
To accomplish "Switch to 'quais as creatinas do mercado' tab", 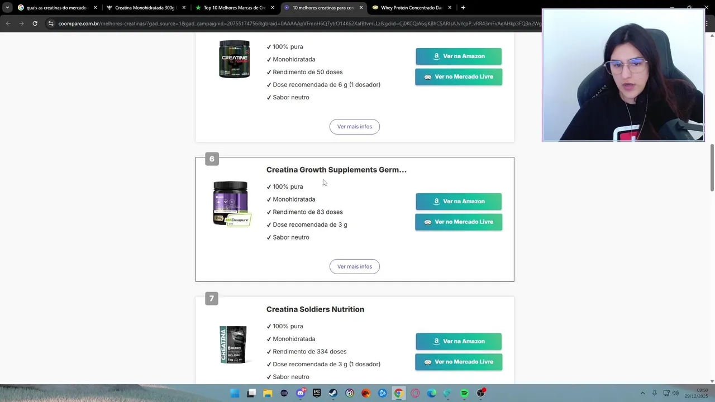I will point(58,8).
